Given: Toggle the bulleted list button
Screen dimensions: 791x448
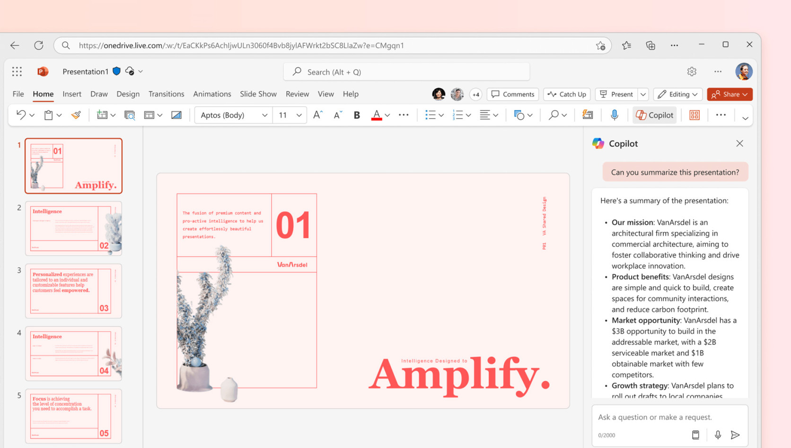Looking at the screenshot, I should click(430, 115).
